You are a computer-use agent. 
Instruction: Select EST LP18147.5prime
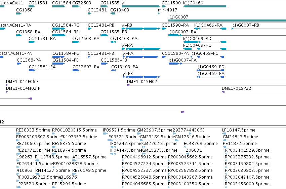click(239, 130)
